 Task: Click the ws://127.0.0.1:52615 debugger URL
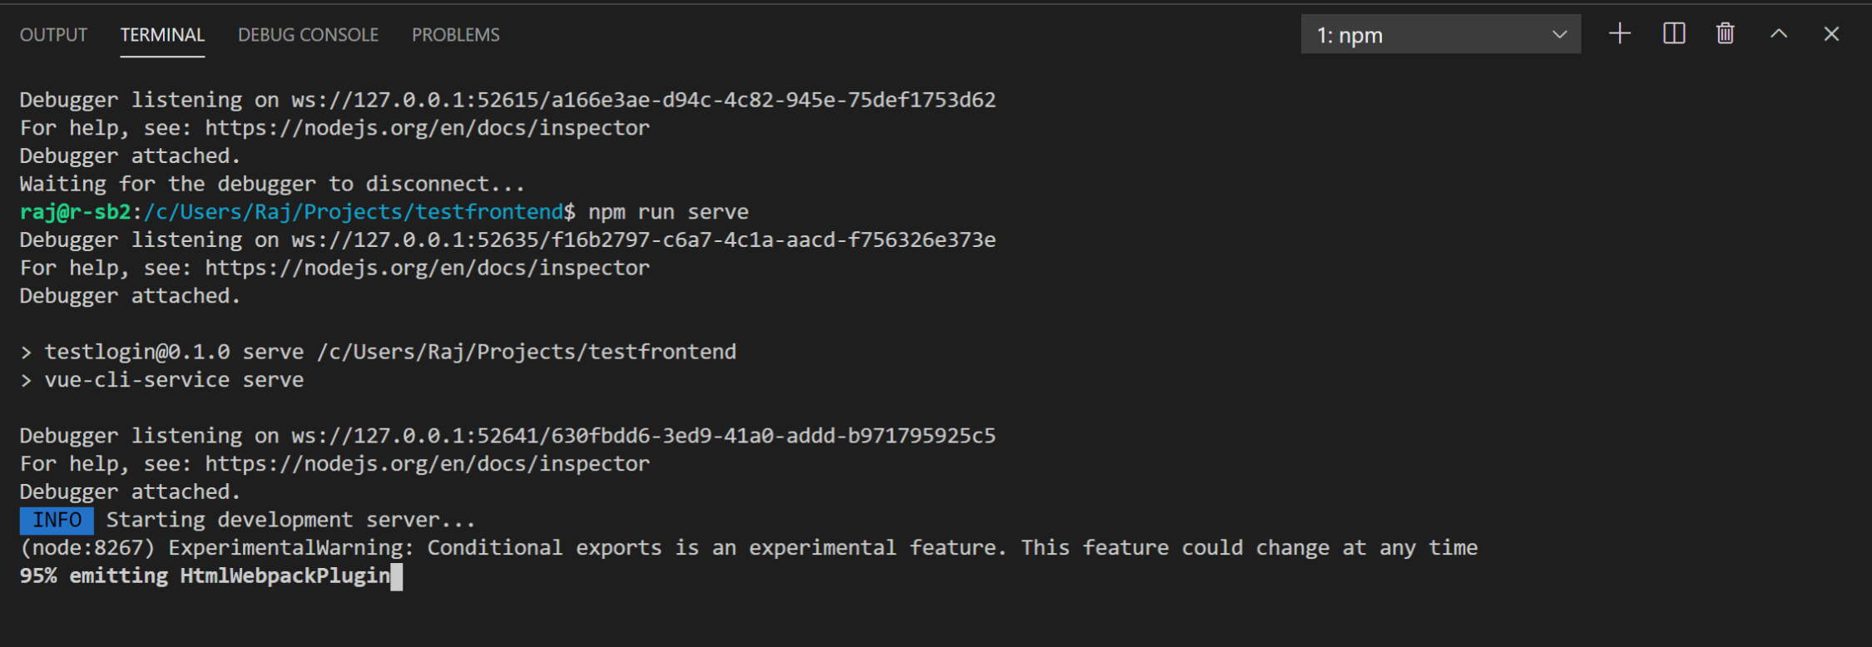point(643,100)
